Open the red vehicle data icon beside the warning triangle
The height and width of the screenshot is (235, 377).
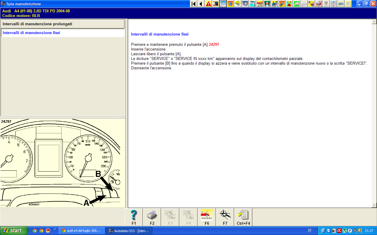click(x=216, y=4)
